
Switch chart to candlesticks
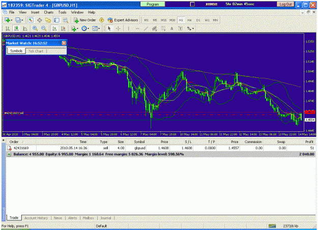pyautogui.click(x=16, y=28)
